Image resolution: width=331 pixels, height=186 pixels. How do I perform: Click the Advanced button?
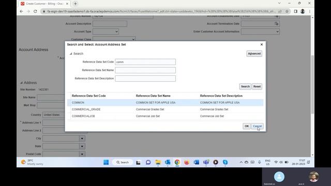[254, 54]
